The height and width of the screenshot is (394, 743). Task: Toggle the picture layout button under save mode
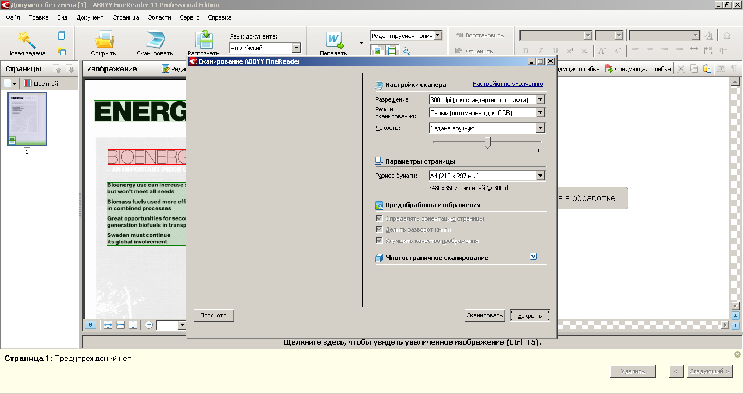[376, 51]
